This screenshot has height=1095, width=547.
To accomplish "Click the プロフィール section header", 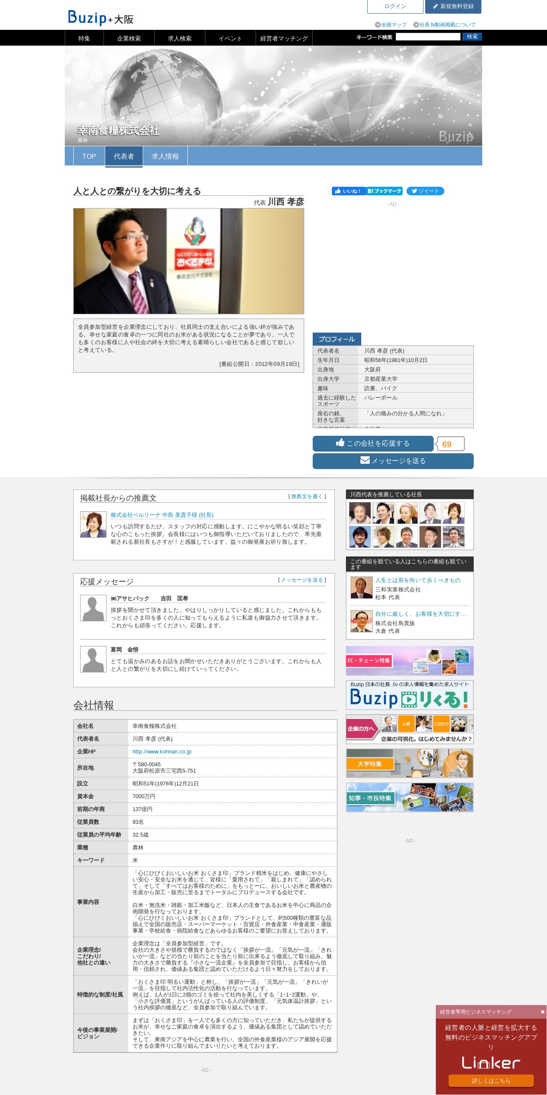I will point(337,339).
